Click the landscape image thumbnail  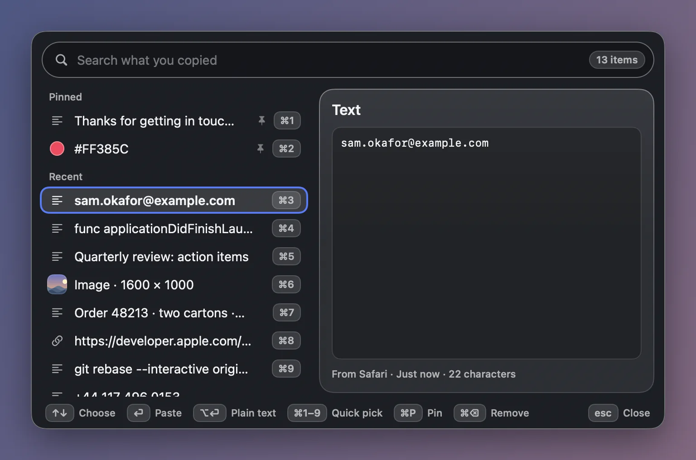click(57, 284)
